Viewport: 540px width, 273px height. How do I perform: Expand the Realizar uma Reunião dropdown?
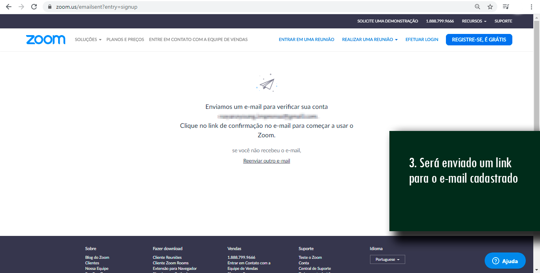pyautogui.click(x=370, y=39)
